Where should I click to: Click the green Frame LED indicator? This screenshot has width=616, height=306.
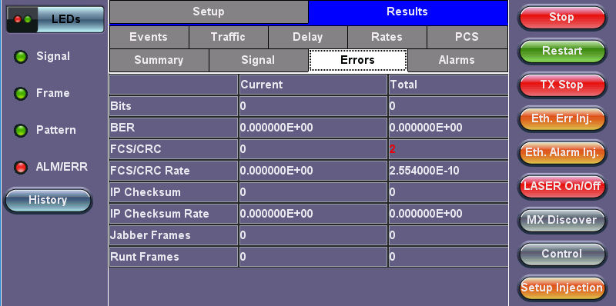coord(21,94)
